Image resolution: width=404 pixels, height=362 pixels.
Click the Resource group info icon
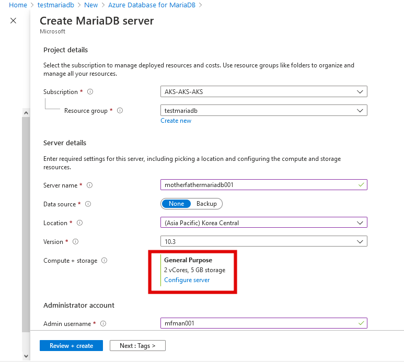pos(120,110)
